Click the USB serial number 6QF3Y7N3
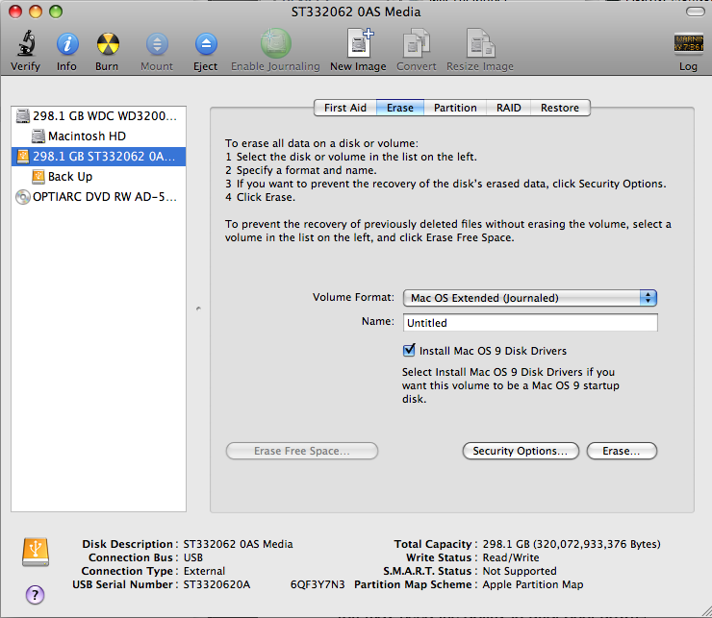This screenshot has height=618, width=712. (x=318, y=584)
